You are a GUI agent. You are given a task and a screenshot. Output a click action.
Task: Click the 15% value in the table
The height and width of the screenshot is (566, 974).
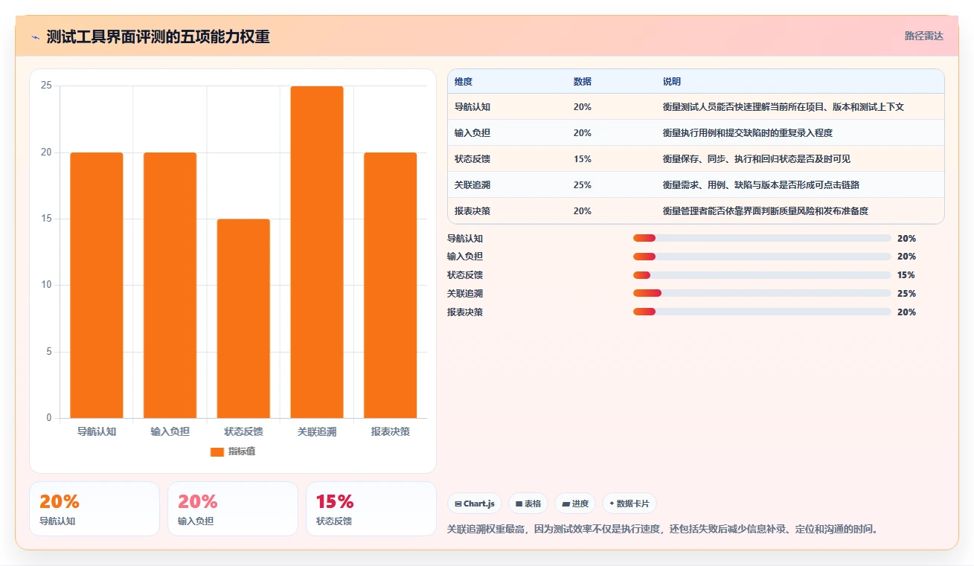pos(583,159)
